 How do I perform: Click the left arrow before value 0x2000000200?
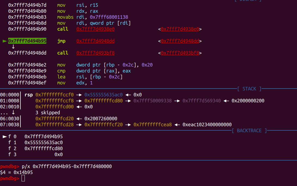click(226, 101)
